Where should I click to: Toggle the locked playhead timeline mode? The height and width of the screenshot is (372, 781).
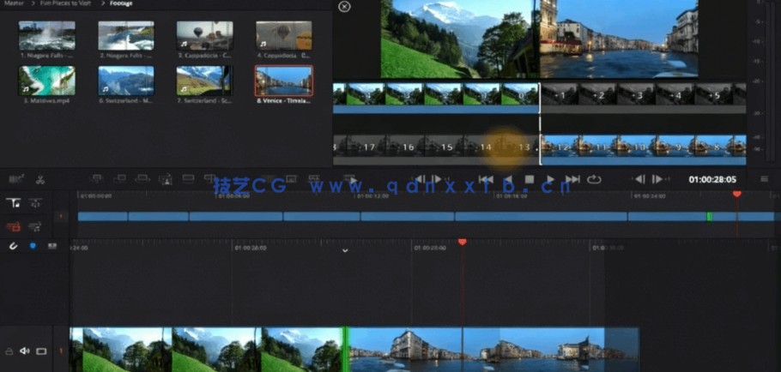[x=14, y=203]
